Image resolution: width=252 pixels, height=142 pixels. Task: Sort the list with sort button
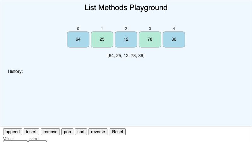pyautogui.click(x=81, y=132)
